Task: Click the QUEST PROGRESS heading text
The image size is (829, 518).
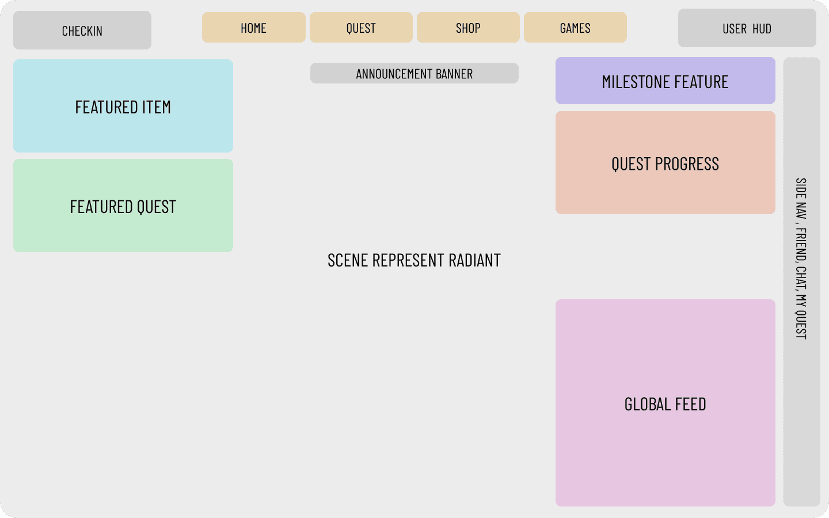Action: [666, 164]
